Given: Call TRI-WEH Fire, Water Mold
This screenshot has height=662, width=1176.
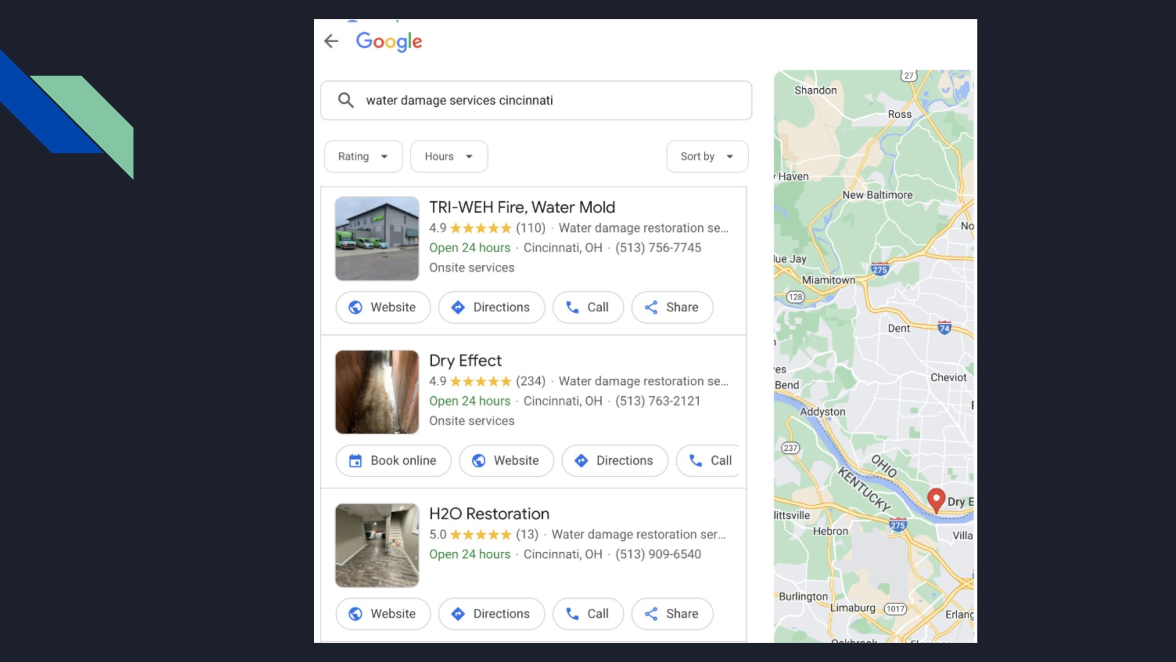Looking at the screenshot, I should [588, 307].
